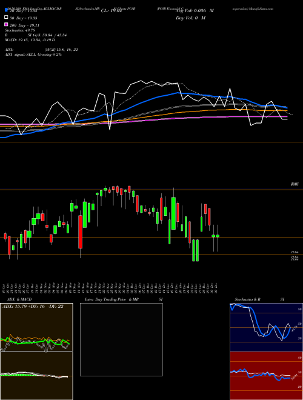Click the 'Stochastics & R' panel title

point(247,299)
